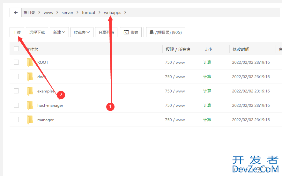The height and width of the screenshot is (176, 282).
Task: Calculate size of ROOT via 计算 link
Action: 207,62
